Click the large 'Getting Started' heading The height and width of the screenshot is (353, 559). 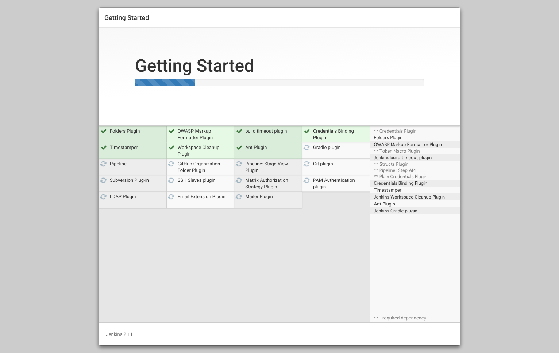click(194, 66)
